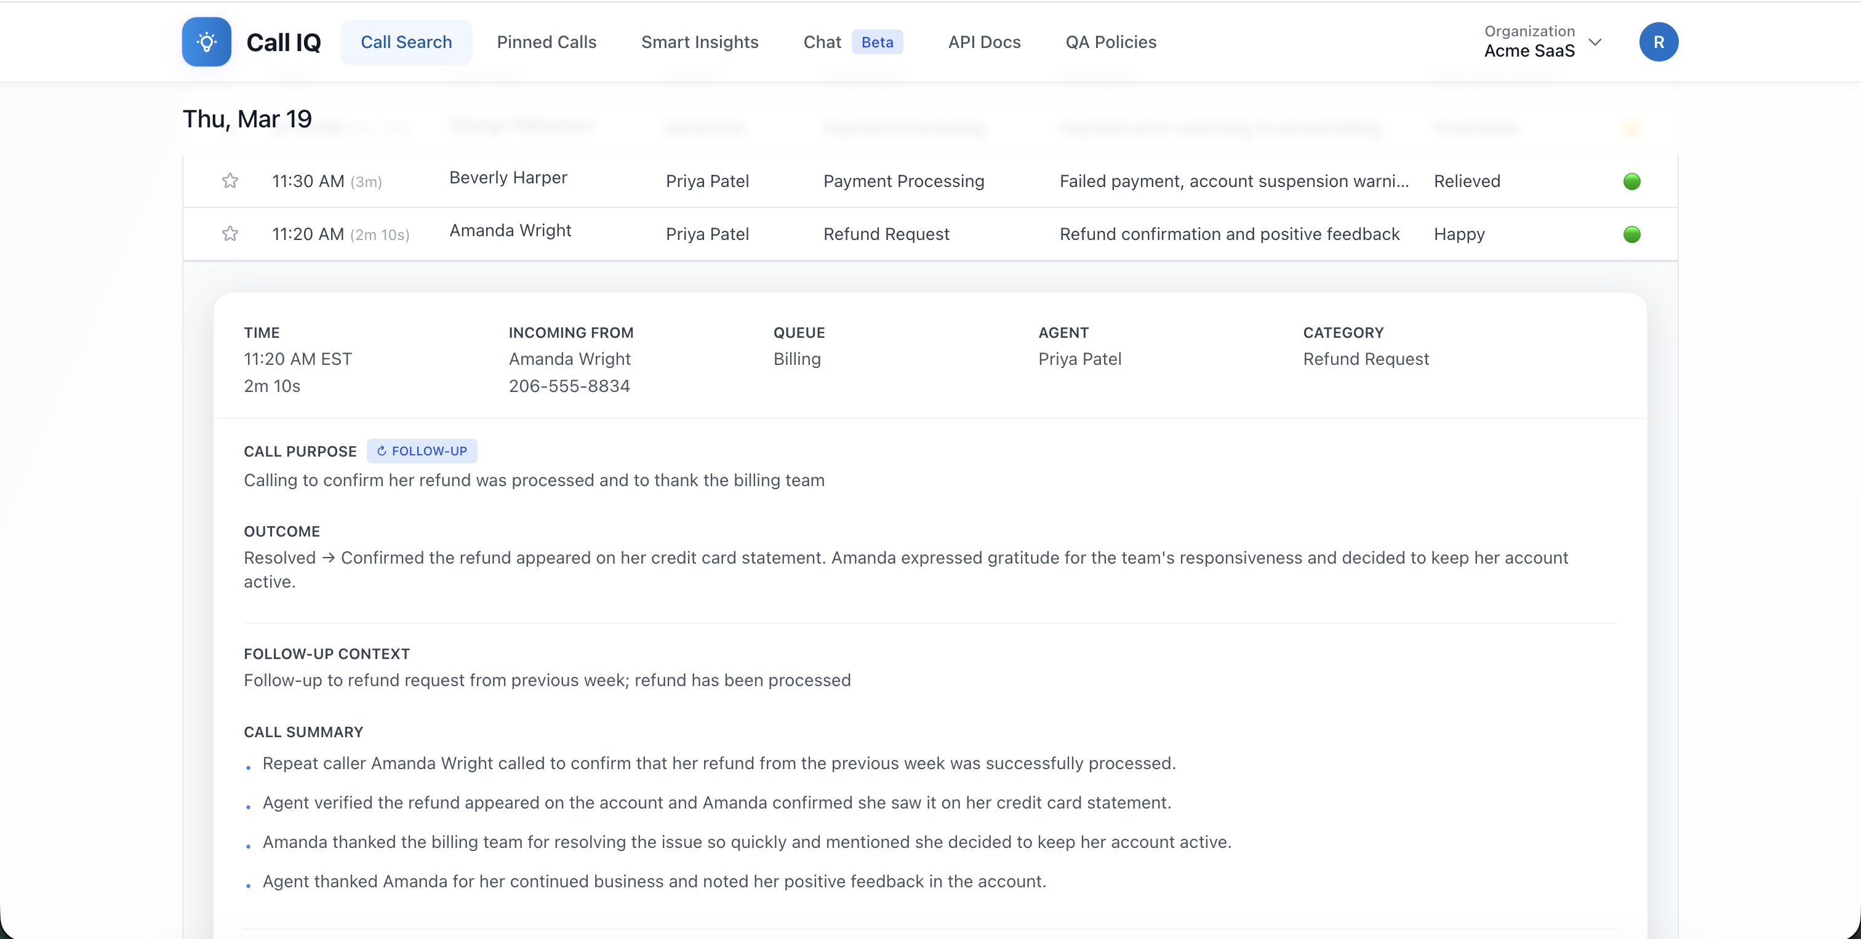Screen dimensions: 1861x939
Task: Click the organization chevron arrow
Action: click(1595, 42)
